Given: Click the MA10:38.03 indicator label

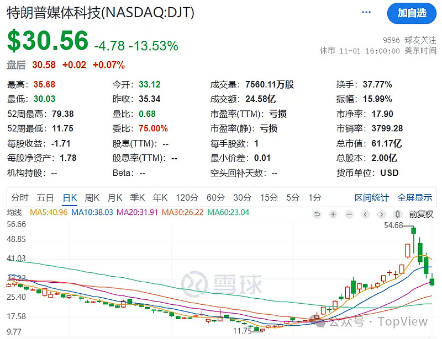Looking at the screenshot, I should pyautogui.click(x=92, y=212).
